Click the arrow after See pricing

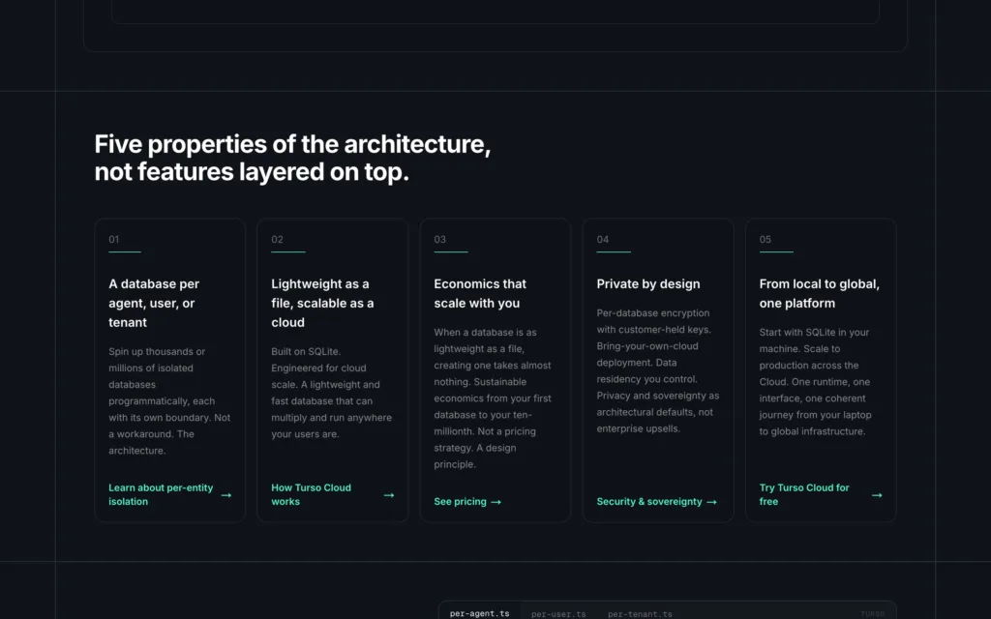click(x=496, y=502)
